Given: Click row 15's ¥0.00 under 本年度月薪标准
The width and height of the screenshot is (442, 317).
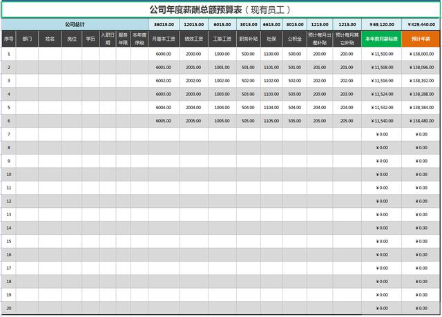Looking at the screenshot, I should tap(381, 241).
